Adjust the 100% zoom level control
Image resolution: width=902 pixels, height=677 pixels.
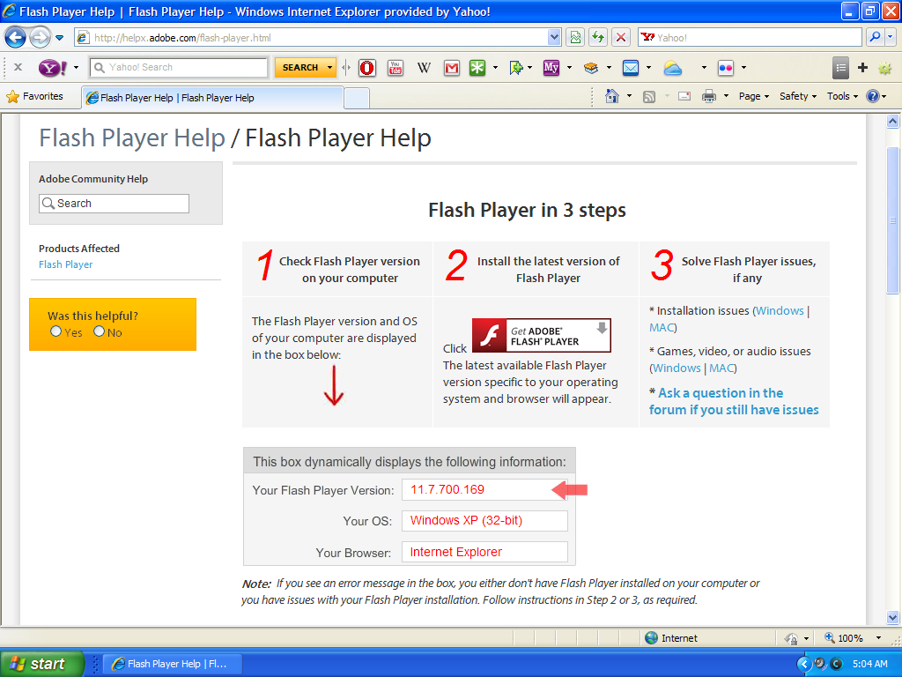pos(851,637)
